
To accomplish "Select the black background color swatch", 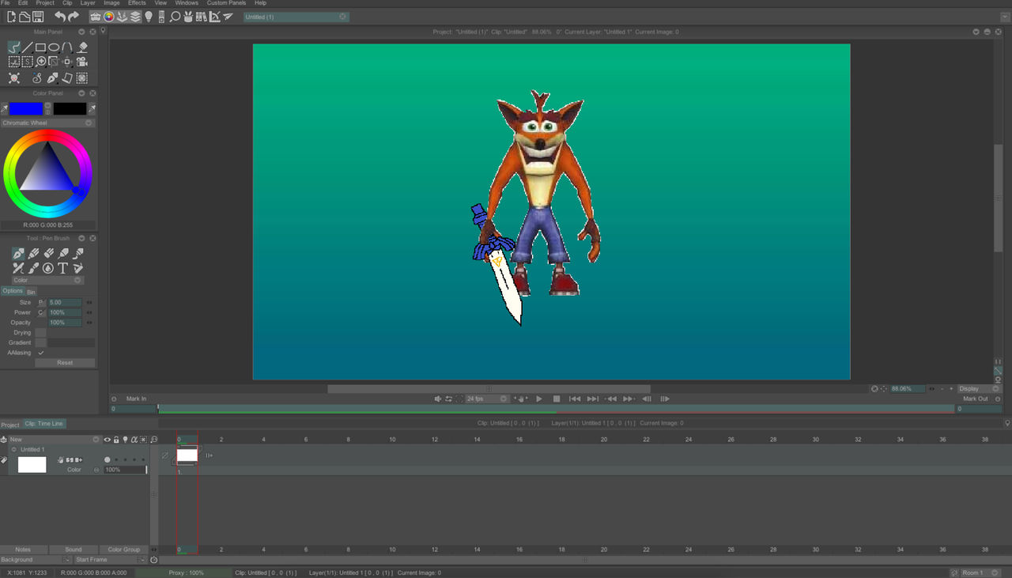I will coord(70,109).
